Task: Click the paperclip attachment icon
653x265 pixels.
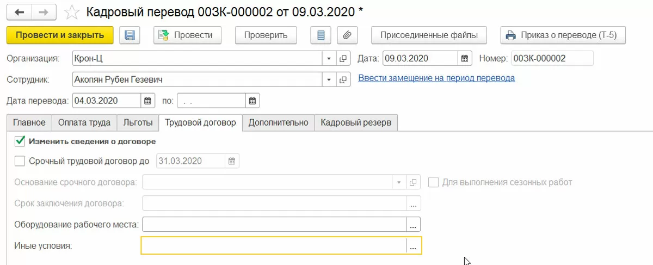Action: pyautogui.click(x=347, y=35)
